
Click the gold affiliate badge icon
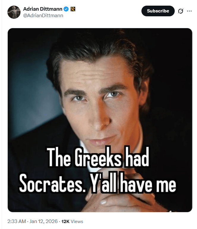tap(73, 9)
